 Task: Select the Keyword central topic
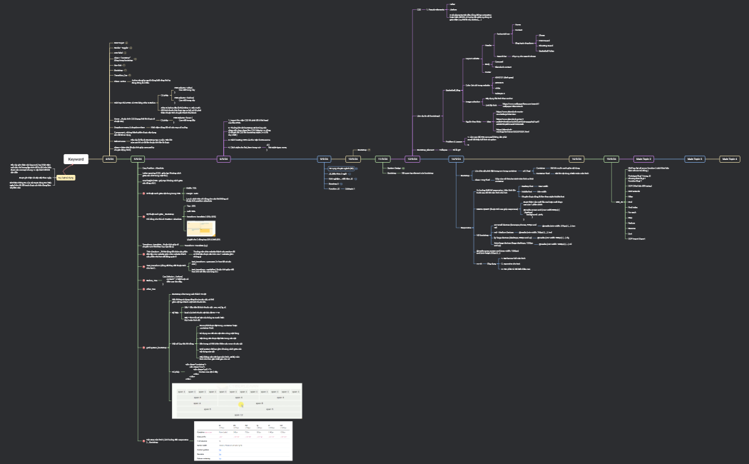click(76, 159)
